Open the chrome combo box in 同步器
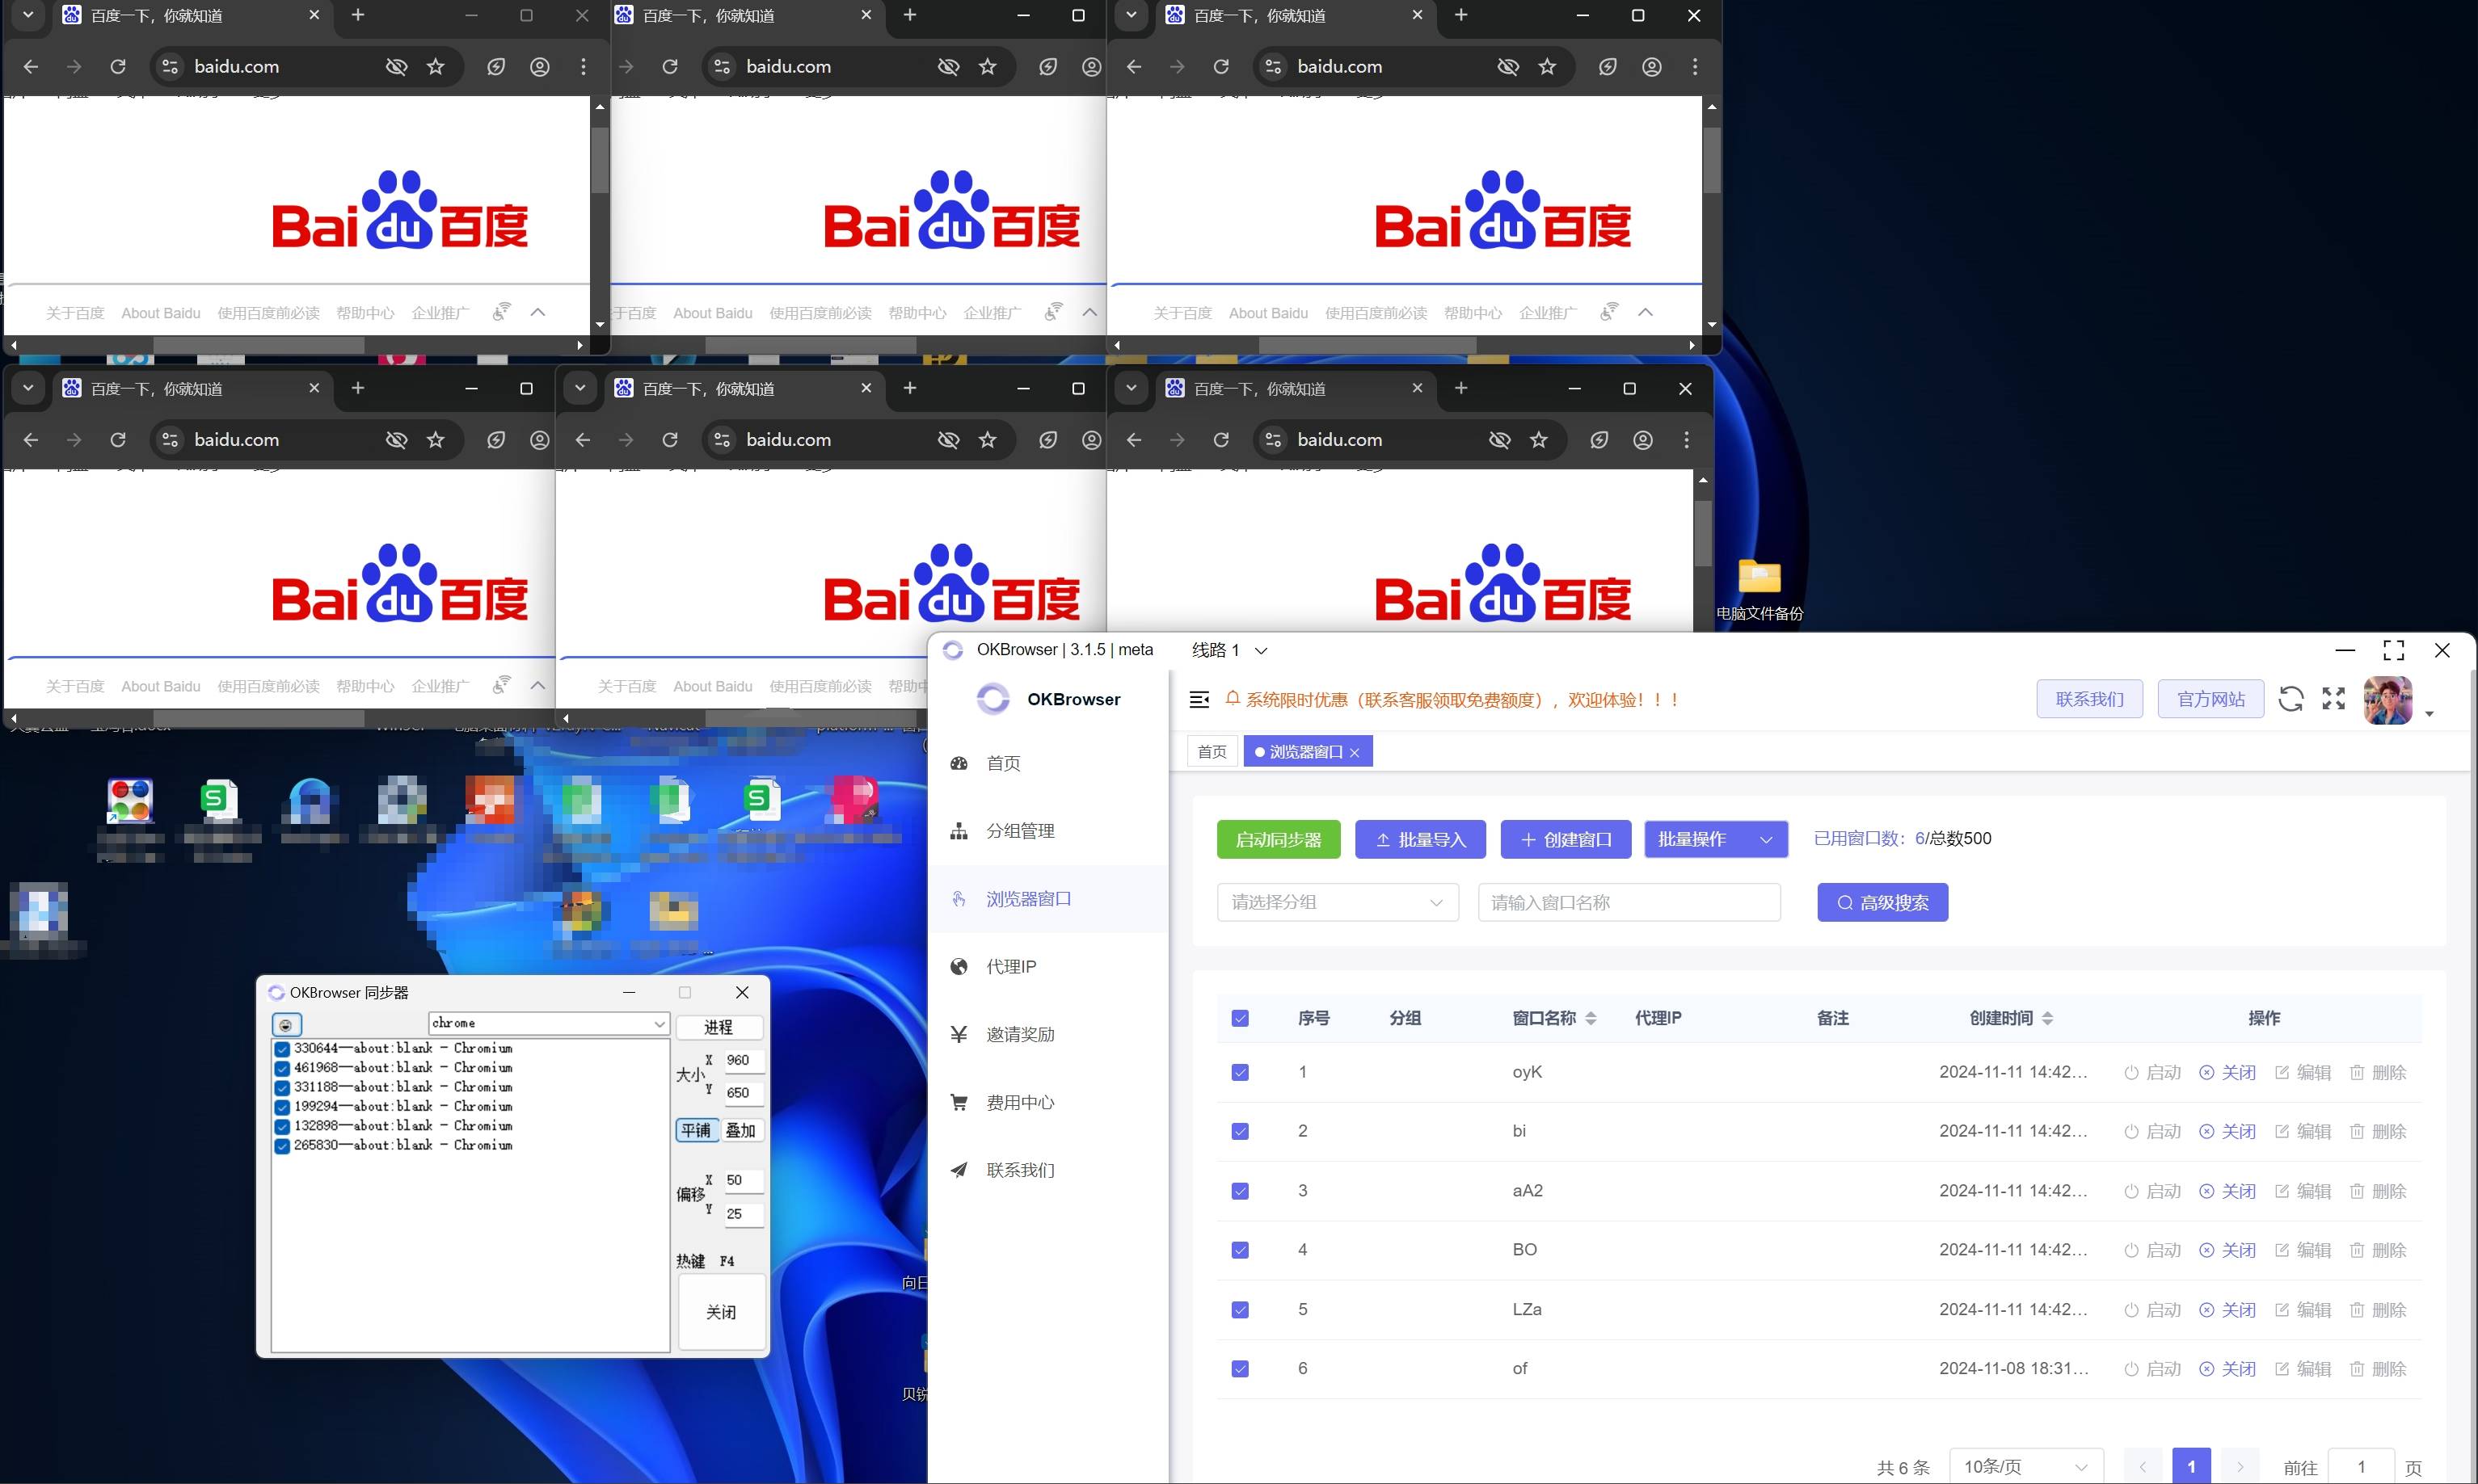Image resolution: width=2478 pixels, height=1484 pixels. click(548, 1023)
